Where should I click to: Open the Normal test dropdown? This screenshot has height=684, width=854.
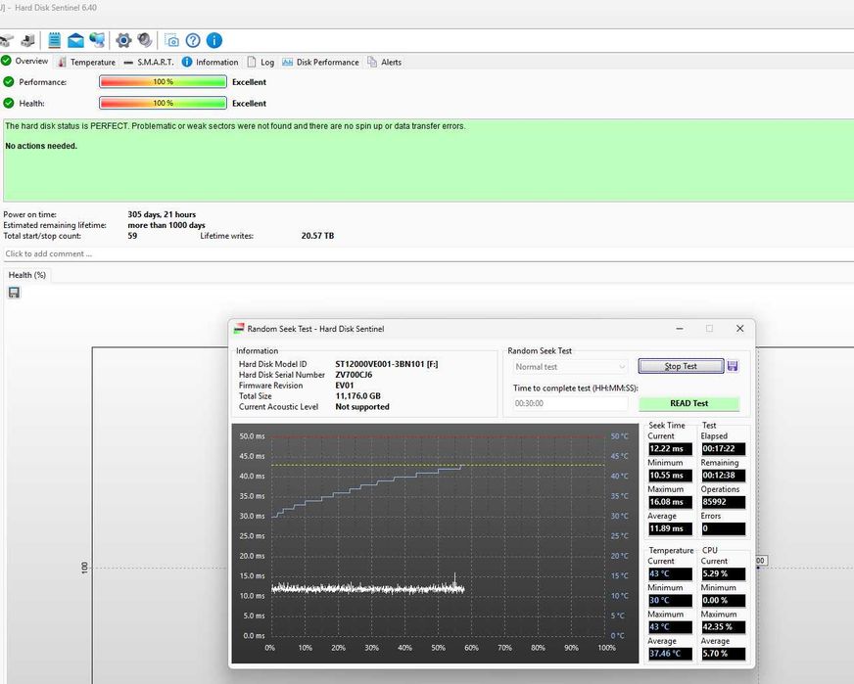(570, 367)
